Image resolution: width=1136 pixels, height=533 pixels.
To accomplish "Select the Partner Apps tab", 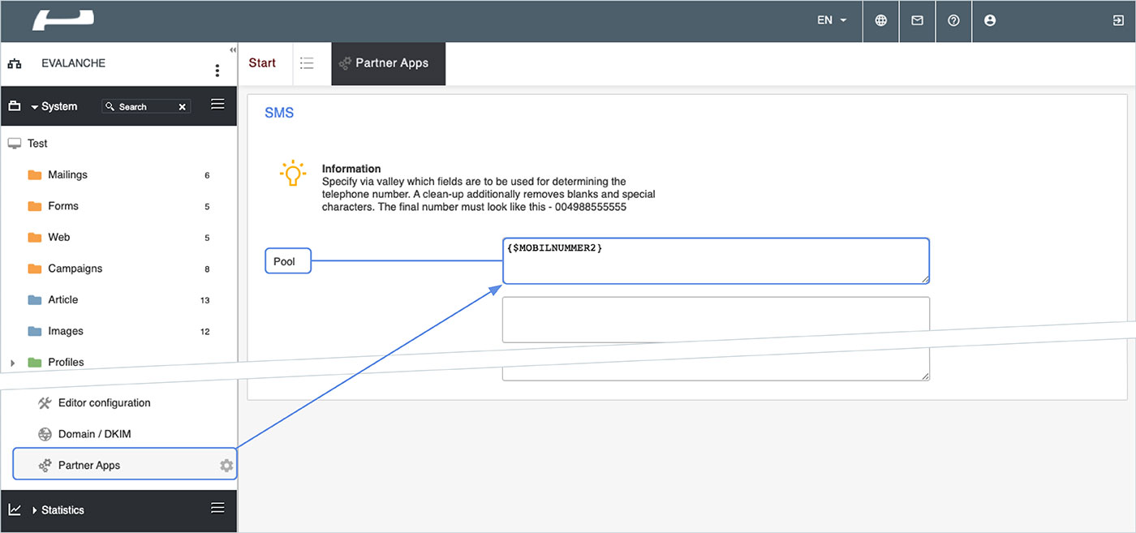I will point(389,63).
